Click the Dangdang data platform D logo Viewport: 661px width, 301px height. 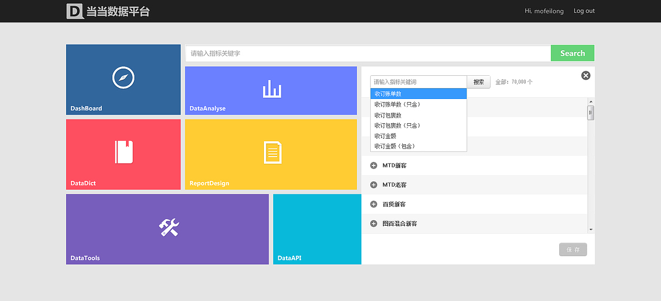(x=75, y=11)
